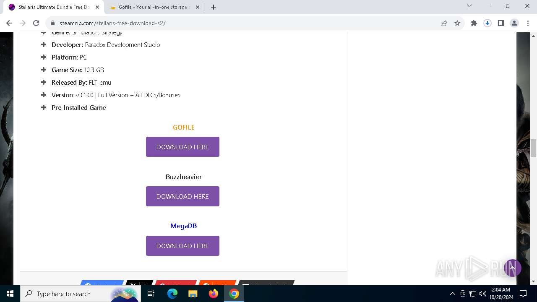Click GOFILE Download Here button
Screen dimensions: 537x302
[x=182, y=147]
